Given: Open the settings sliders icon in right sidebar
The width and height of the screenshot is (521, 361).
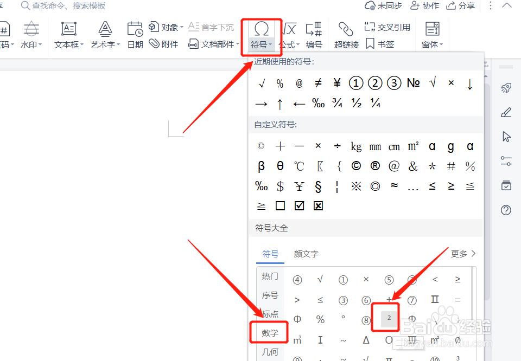Looking at the screenshot, I should [x=506, y=161].
